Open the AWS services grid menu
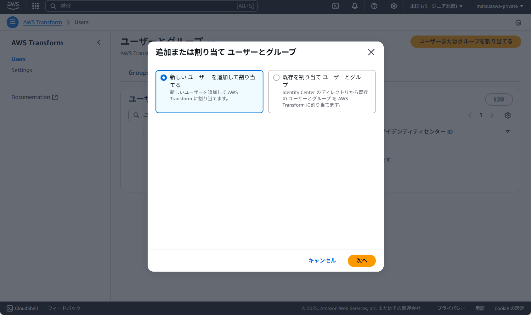 coord(35,6)
